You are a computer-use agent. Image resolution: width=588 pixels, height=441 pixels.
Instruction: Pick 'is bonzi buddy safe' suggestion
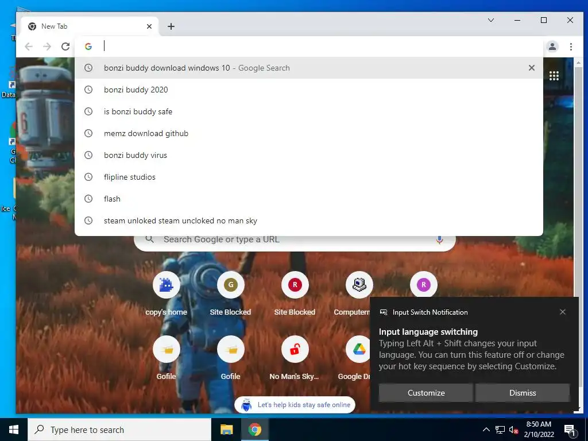pyautogui.click(x=308, y=111)
